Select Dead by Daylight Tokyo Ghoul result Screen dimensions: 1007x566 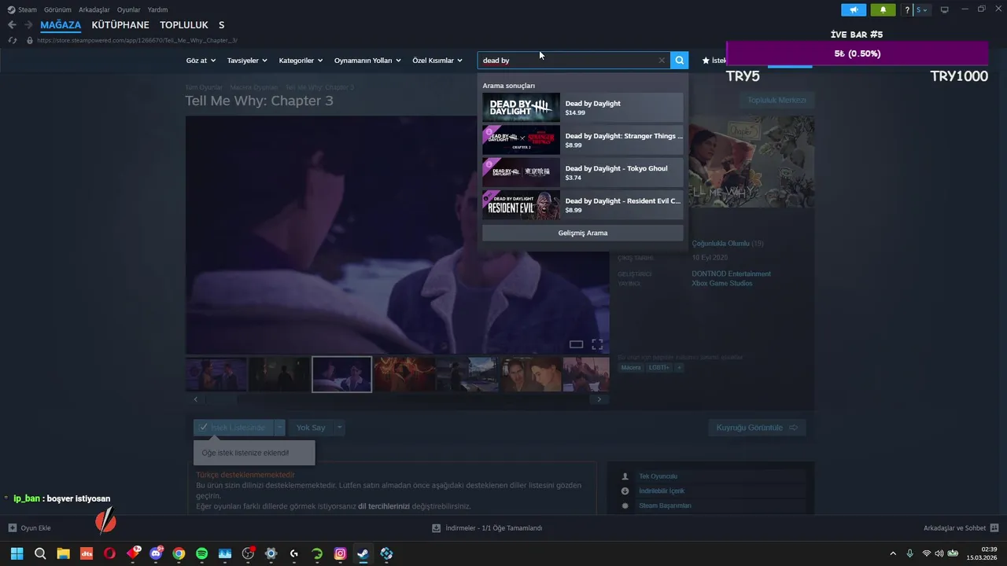582,172
